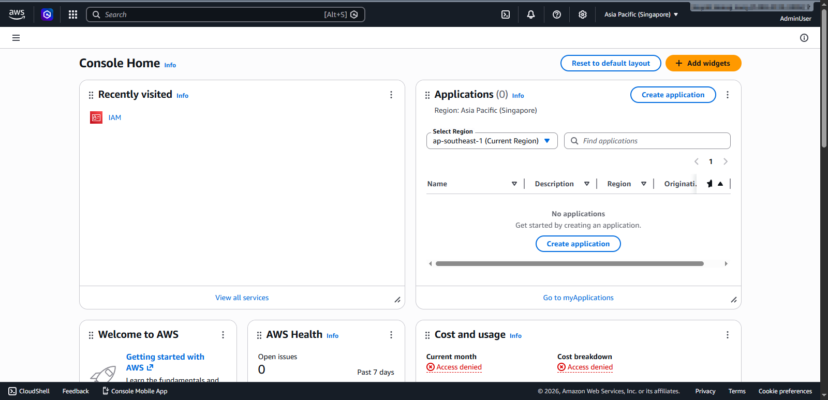The width and height of the screenshot is (828, 400).
Task: Click Create application under No applications
Action: click(578, 244)
